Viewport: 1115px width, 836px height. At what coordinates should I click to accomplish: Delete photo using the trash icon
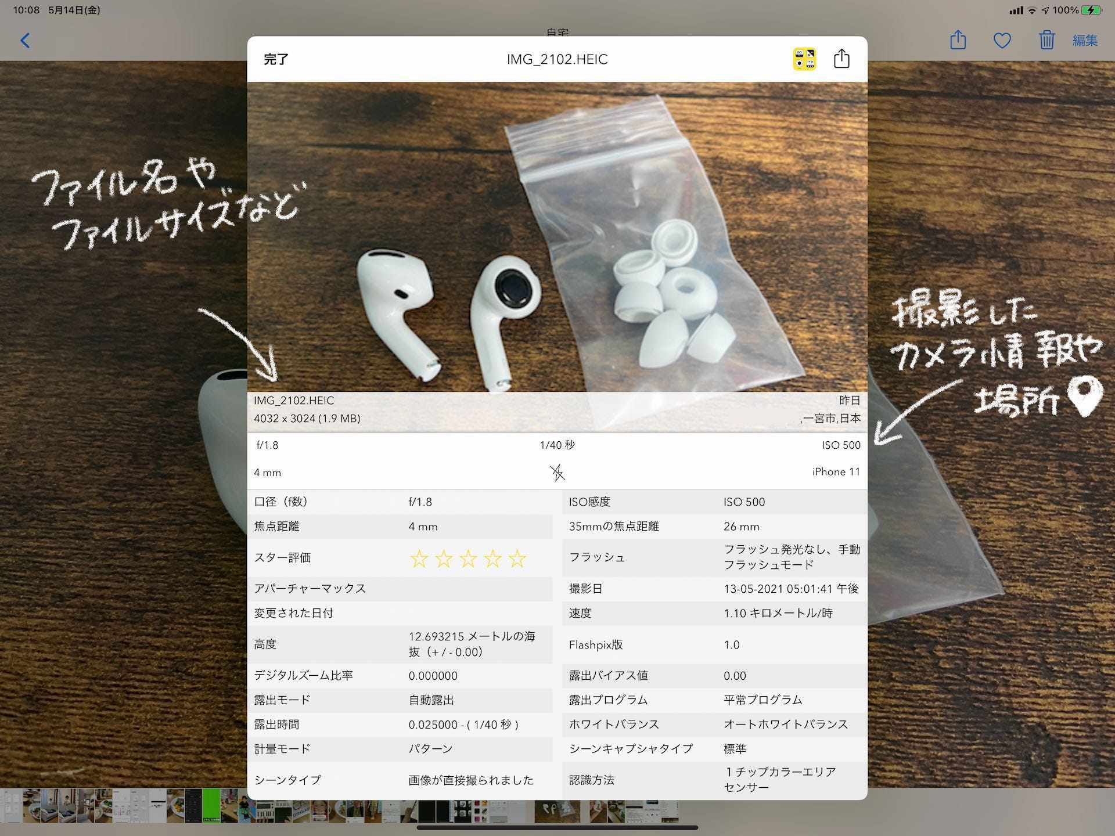[1046, 40]
